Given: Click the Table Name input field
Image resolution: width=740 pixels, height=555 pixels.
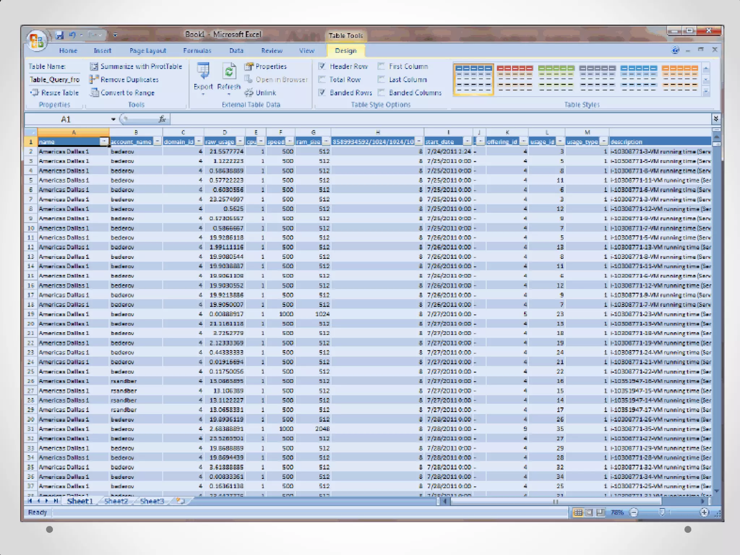Looking at the screenshot, I should (x=55, y=79).
